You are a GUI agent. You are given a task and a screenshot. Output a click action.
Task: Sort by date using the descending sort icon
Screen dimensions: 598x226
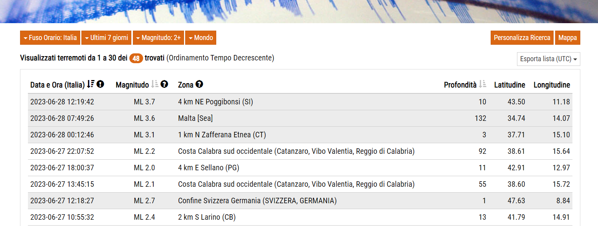[x=91, y=84]
